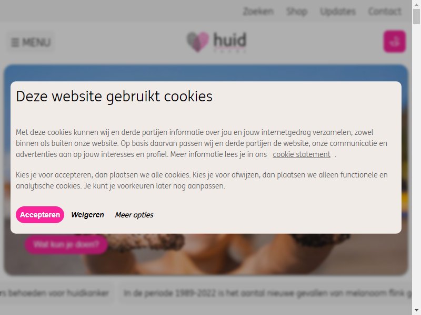Open the hamburger MENU button
421x315 pixels.
pos(31,43)
